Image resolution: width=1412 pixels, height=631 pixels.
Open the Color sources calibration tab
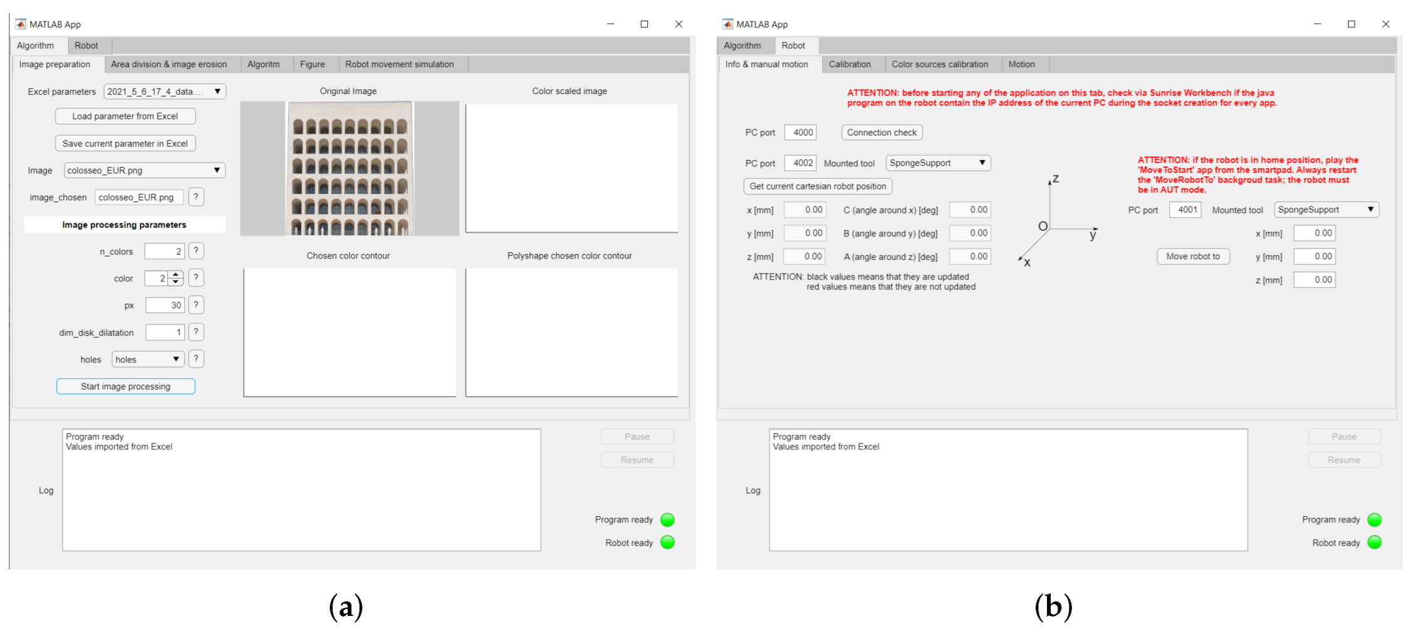coord(939,64)
